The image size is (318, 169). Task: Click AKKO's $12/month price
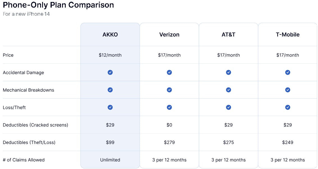(110, 55)
